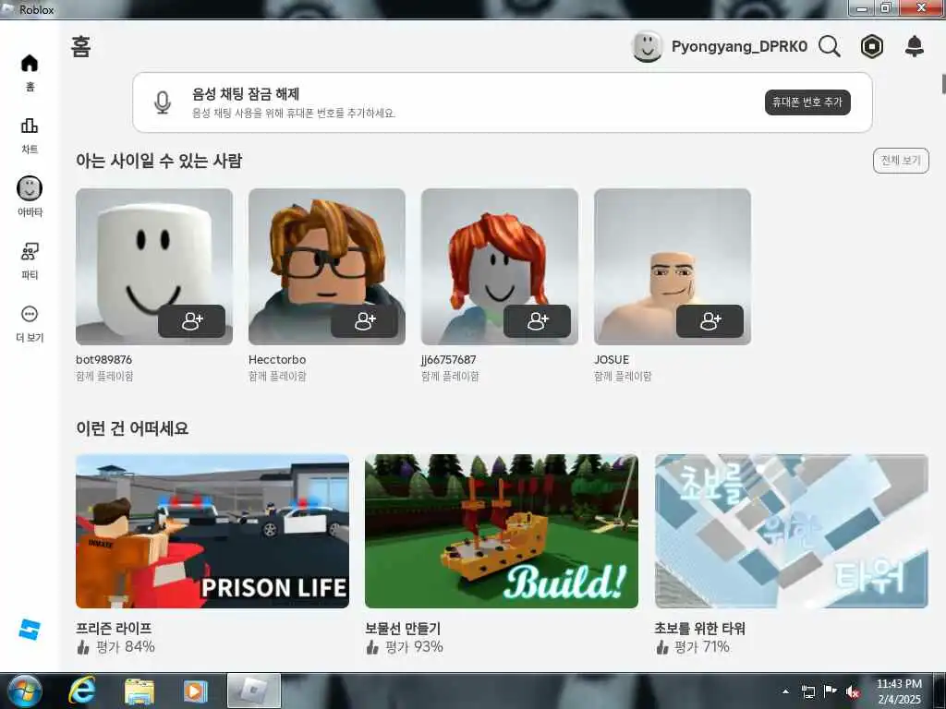Screen dimensions: 946x709
Task: Click the jj66757687 name text
Action: [x=448, y=359]
